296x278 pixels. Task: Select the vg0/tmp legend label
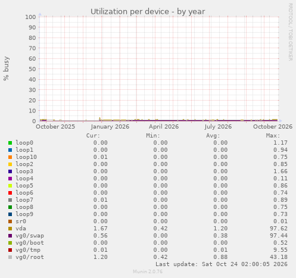pos(28,250)
